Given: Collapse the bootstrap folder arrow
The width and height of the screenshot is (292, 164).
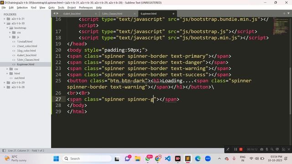Looking at the screenshot, I should tap(7, 28).
